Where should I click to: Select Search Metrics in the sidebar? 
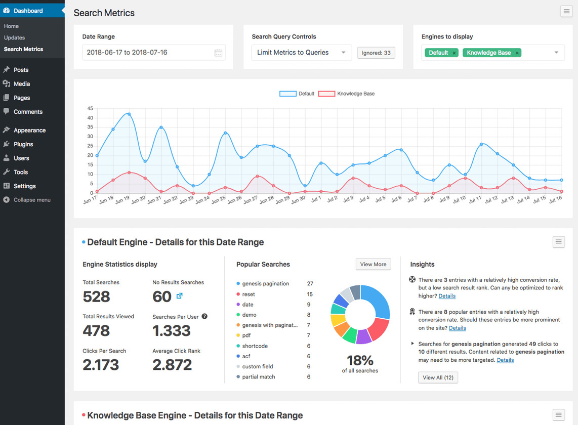[24, 49]
